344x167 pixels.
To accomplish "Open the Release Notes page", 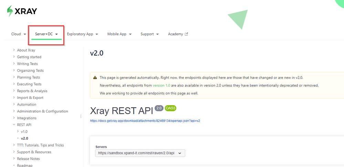I will (29, 159).
